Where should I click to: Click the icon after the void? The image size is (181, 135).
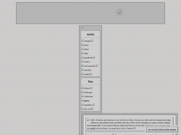coord(92,109)
